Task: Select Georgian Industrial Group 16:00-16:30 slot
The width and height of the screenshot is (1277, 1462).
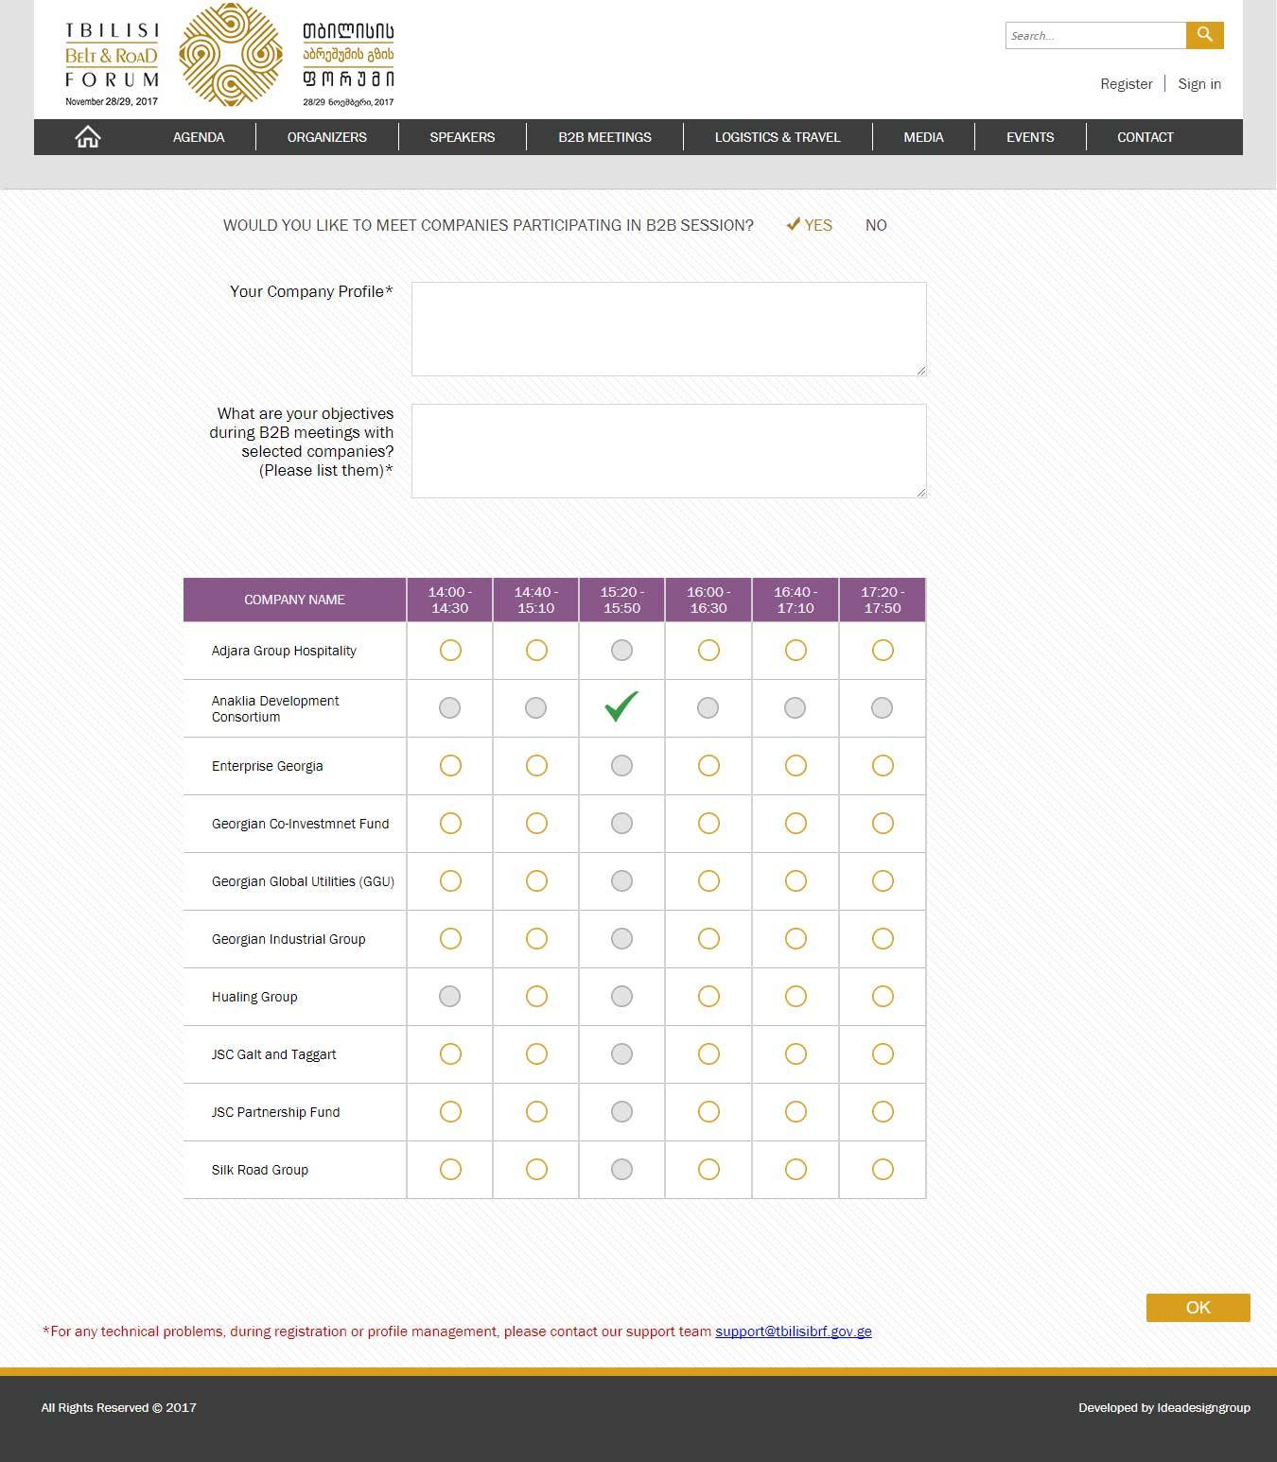Action: [x=708, y=938]
